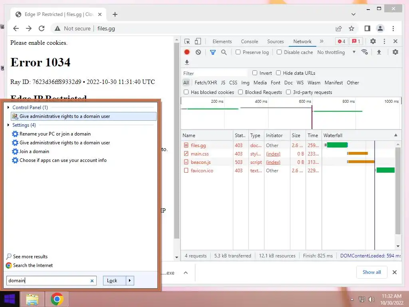Viewport: 409px width, 307px height.
Task: Clear the domain search text
Action: [x=92, y=281]
